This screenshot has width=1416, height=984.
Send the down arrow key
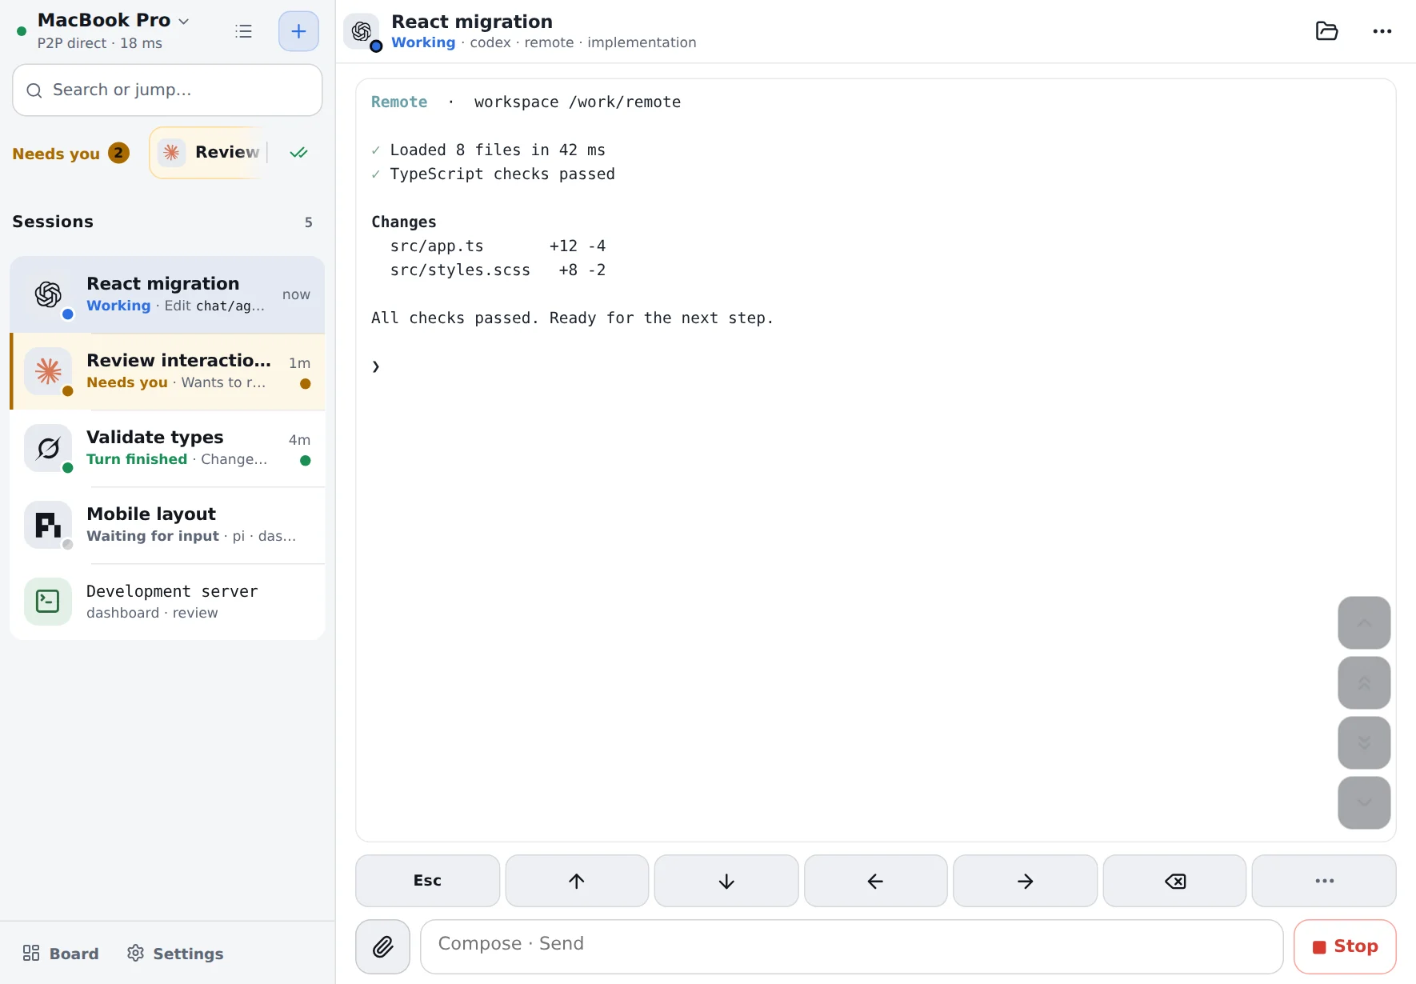click(726, 881)
